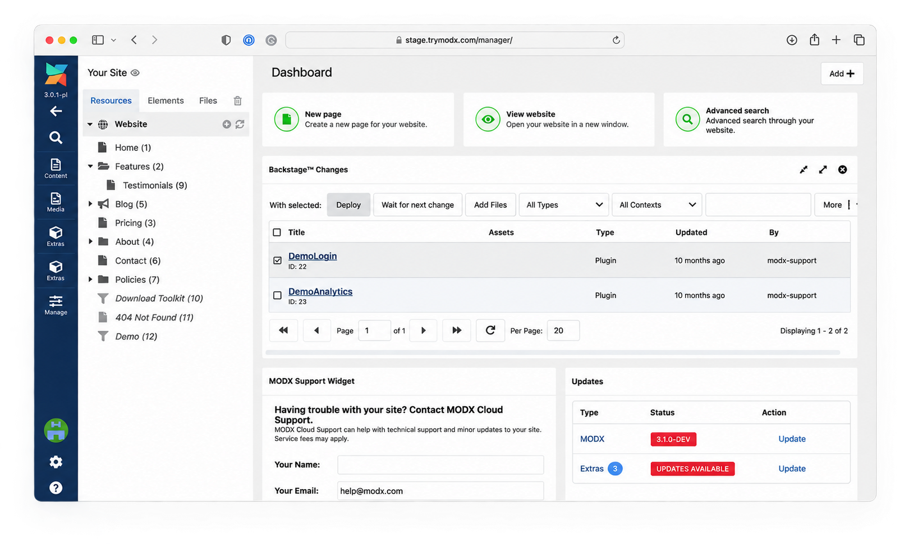Refresh the Website tree with its reload icon
The image size is (909, 544).
tap(240, 124)
